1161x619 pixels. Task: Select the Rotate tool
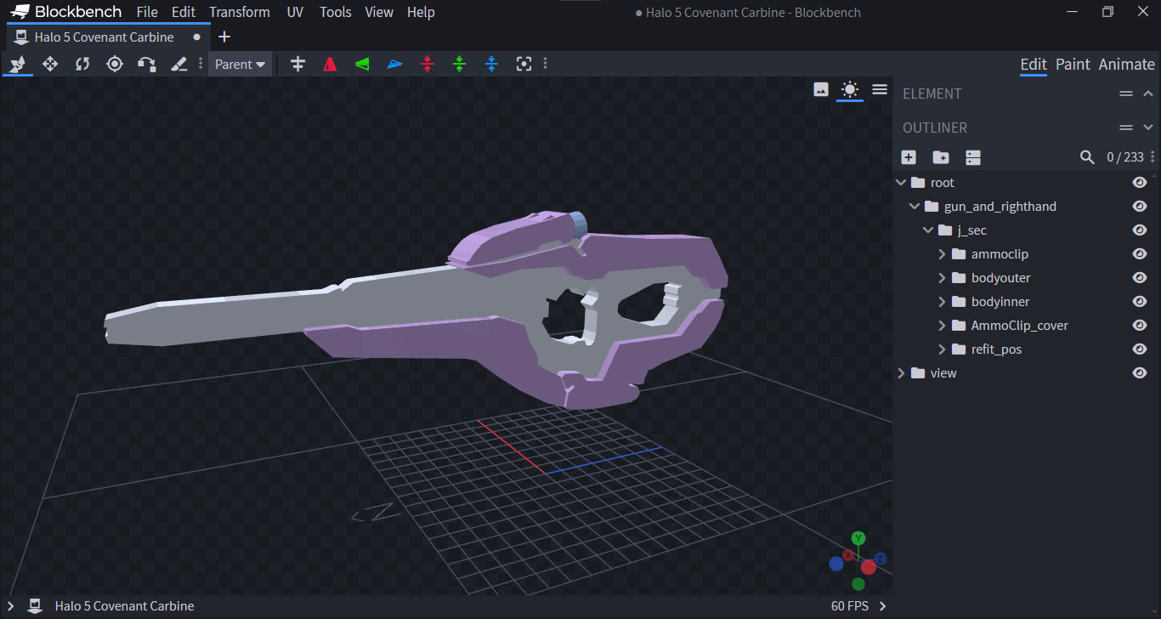pos(82,64)
